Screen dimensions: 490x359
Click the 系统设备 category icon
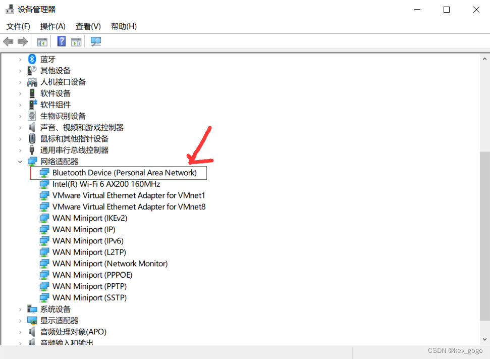[x=32, y=309]
